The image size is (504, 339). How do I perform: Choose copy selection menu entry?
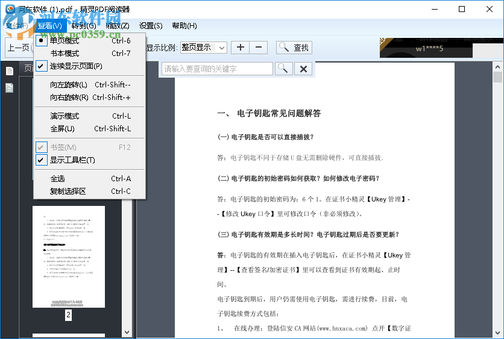90,191
